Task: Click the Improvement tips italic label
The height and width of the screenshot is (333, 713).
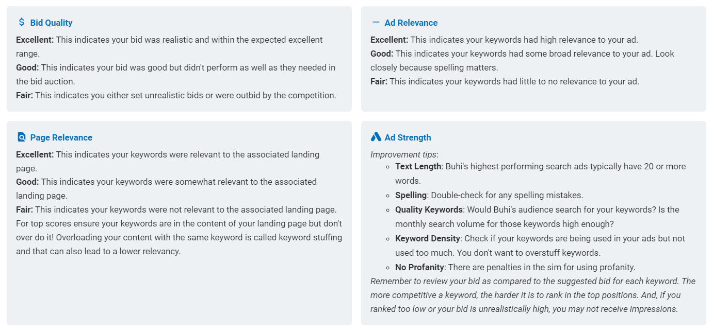Action: click(404, 154)
